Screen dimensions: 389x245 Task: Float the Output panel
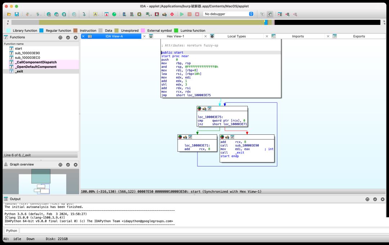(x=375, y=199)
